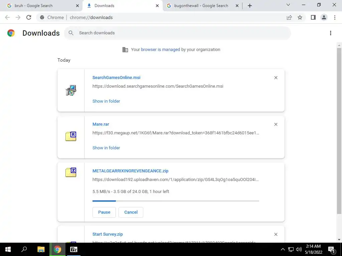Go back using the browser back arrow

7,17
